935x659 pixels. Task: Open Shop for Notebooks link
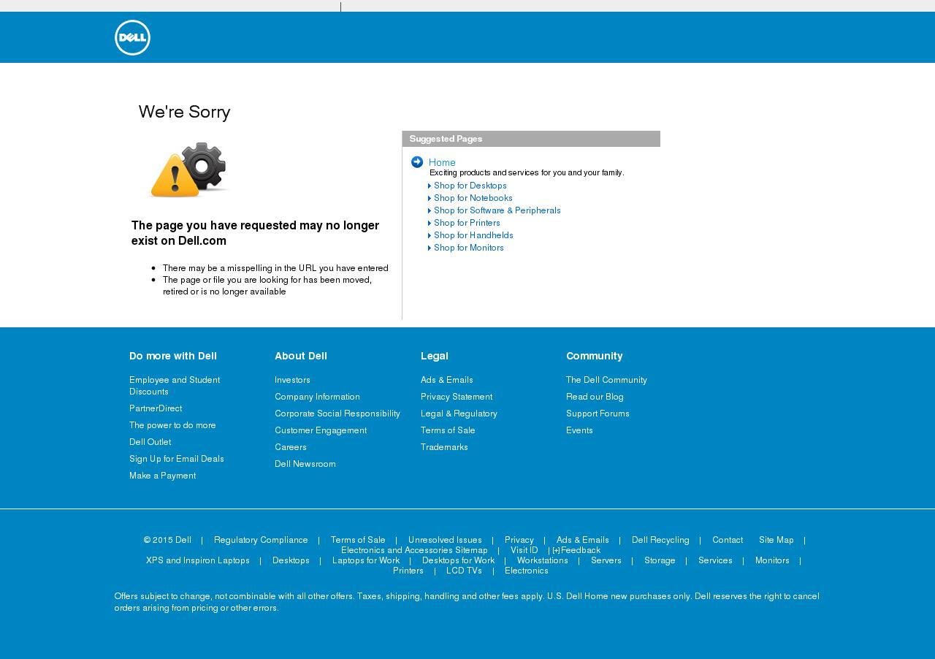473,198
